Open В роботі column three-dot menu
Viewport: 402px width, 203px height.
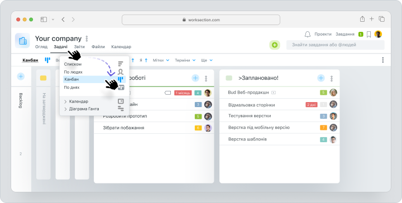[206, 79]
